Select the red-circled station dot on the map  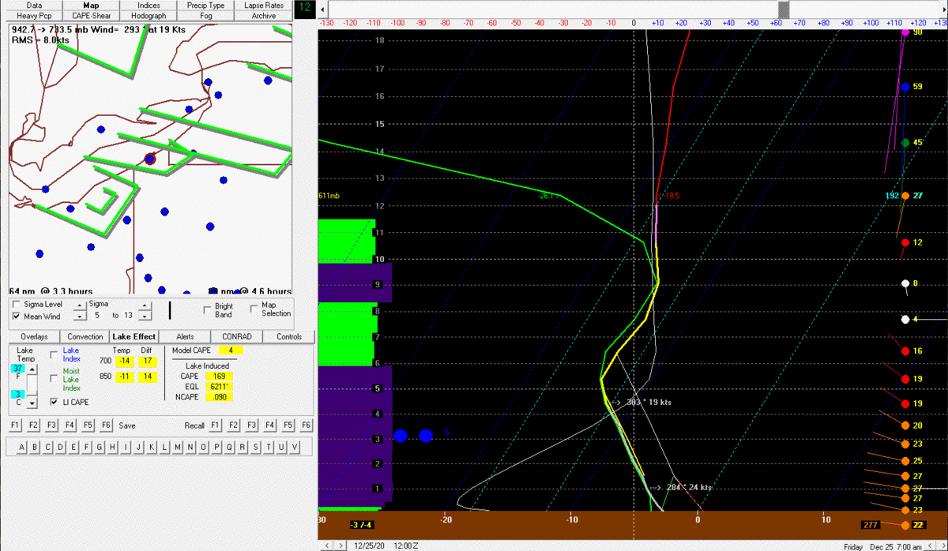pyautogui.click(x=150, y=159)
